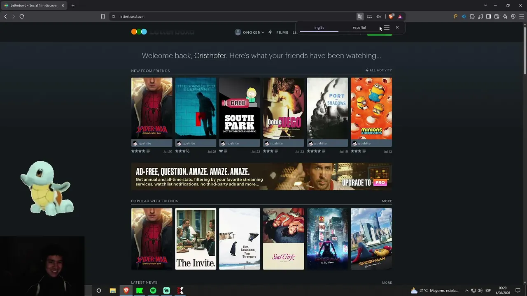Click the translate page icon in address bar

[x=360, y=16]
